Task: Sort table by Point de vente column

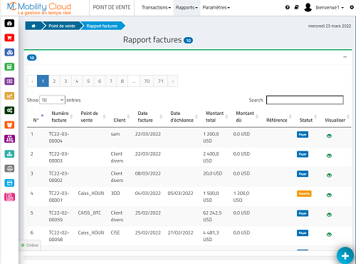Action: [x=91, y=117]
